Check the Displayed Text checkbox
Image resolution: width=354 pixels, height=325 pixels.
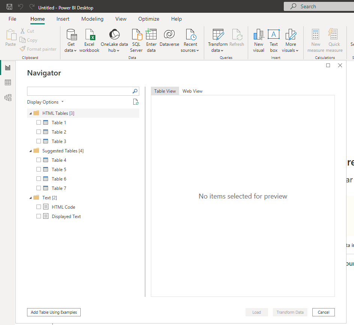pyautogui.click(x=39, y=216)
